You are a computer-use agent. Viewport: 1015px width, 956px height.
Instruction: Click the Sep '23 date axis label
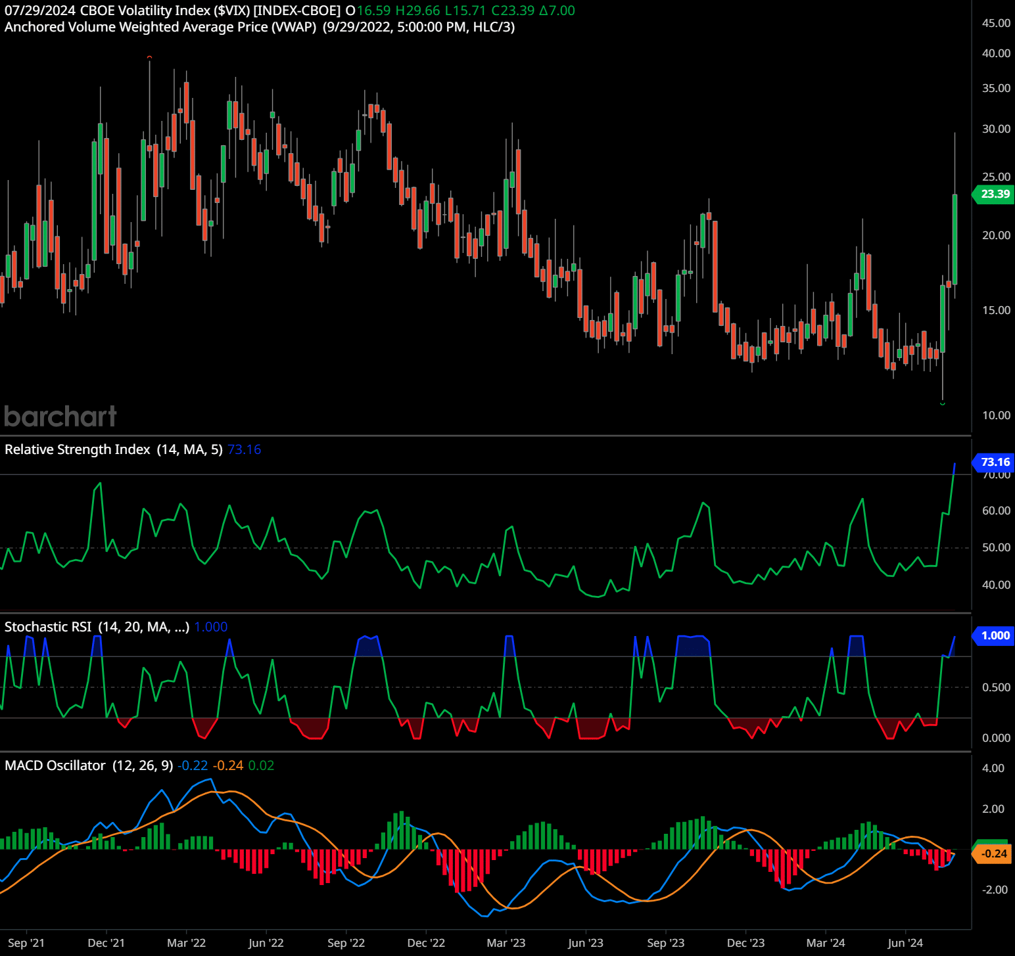pyautogui.click(x=666, y=943)
